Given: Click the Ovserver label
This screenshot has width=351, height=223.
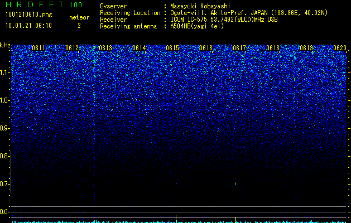Looking at the screenshot, I should tap(113, 6).
